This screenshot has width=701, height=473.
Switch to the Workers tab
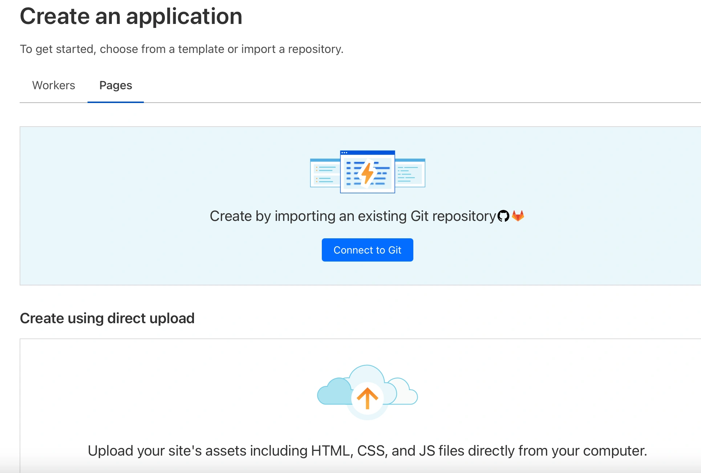coord(53,85)
